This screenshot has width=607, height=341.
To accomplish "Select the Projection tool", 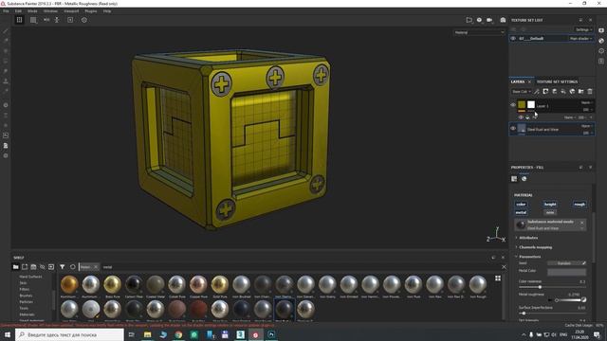I will 6,50.
